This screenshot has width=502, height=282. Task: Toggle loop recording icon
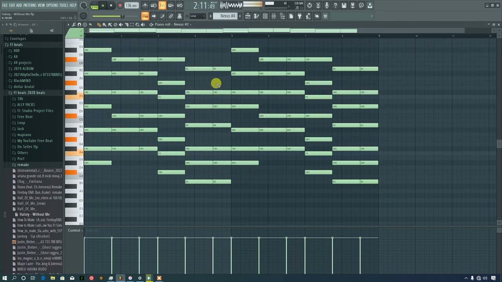[x=179, y=5]
